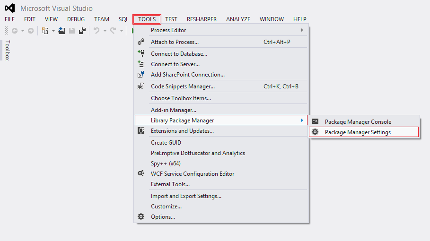Open the Undo history dropdown arrow
The height and width of the screenshot is (241, 430).
pyautogui.click(x=105, y=31)
